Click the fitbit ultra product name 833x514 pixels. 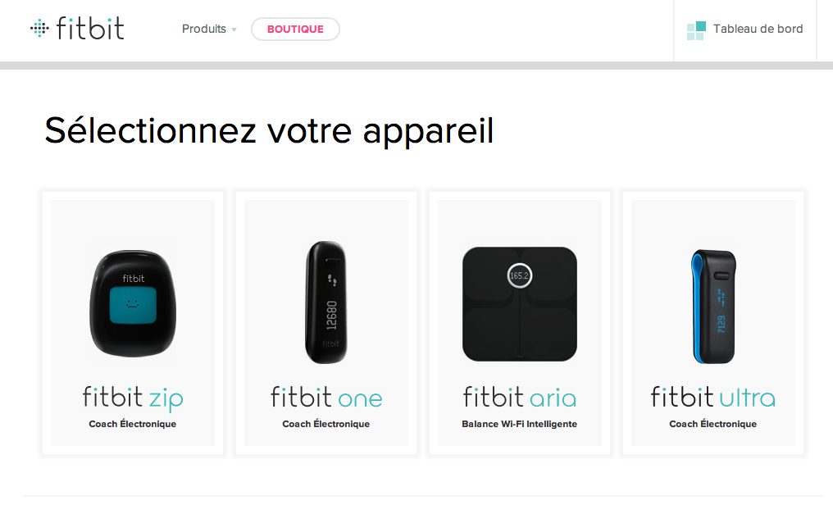[713, 397]
